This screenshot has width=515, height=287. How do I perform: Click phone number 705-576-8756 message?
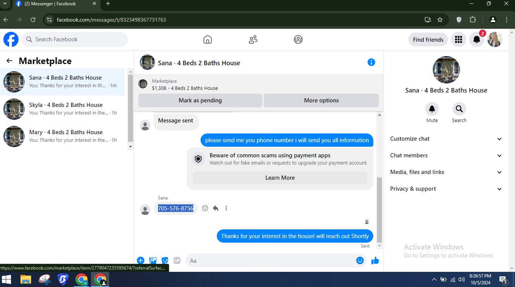point(175,208)
